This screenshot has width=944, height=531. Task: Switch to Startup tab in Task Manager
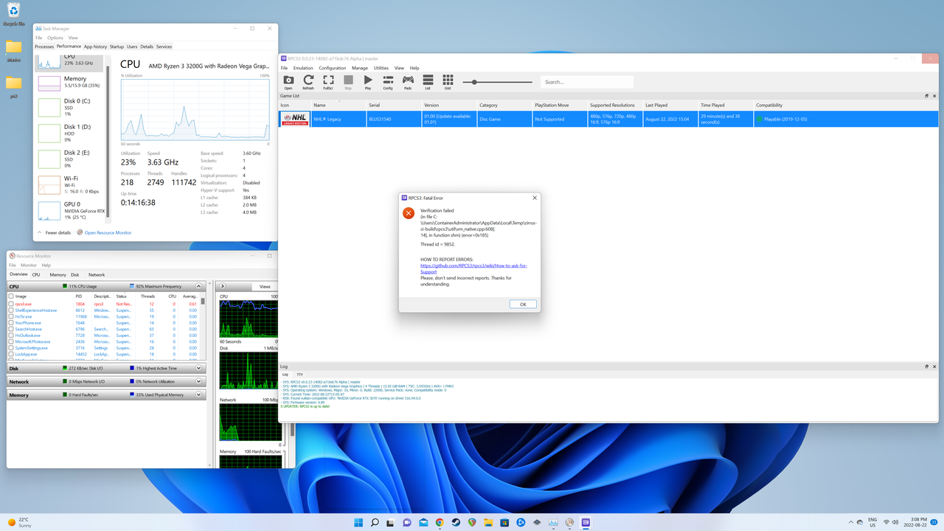coord(117,46)
